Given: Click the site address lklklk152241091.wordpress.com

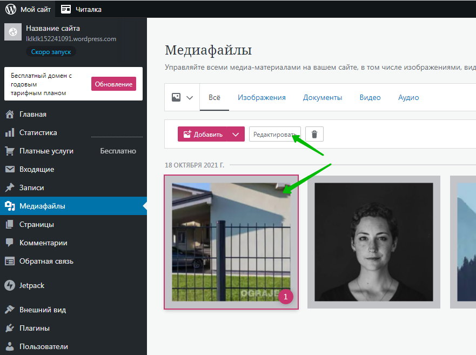Looking at the screenshot, I should (x=71, y=39).
